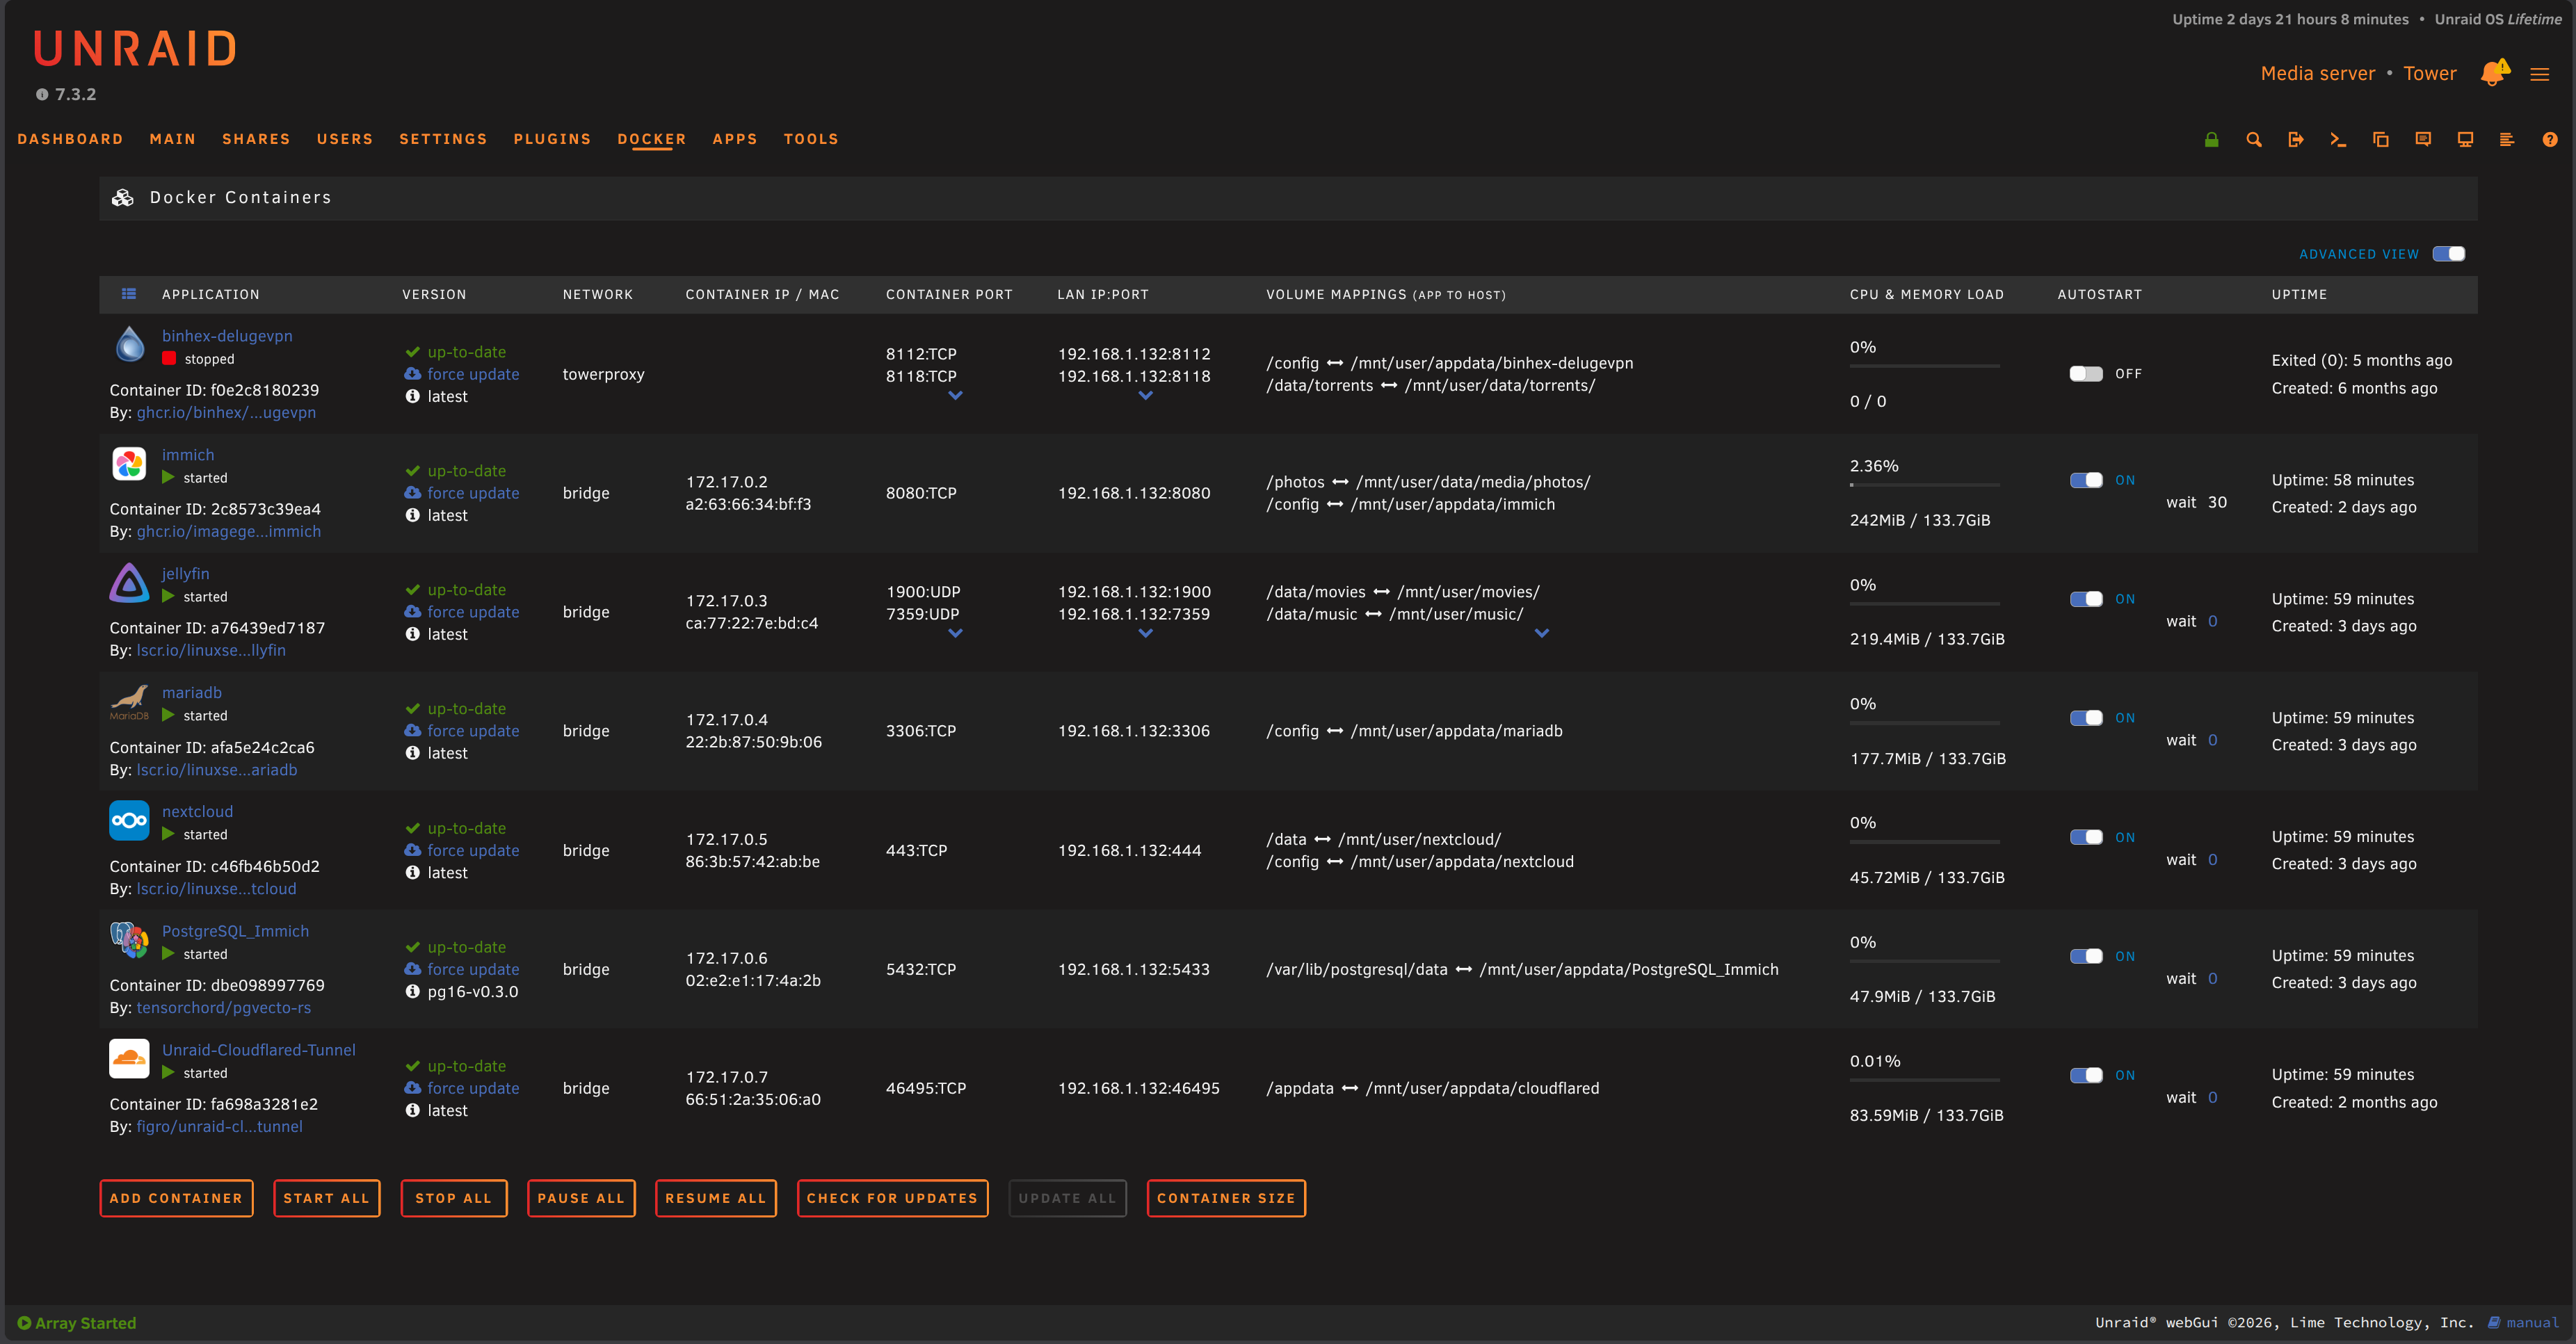2576x1344 pixels.
Task: Click the list view icon beside Application header
Action: [129, 294]
